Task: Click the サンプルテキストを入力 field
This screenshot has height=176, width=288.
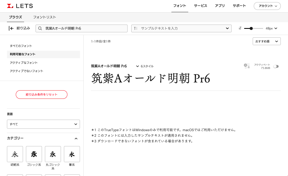Action: pos(181,29)
